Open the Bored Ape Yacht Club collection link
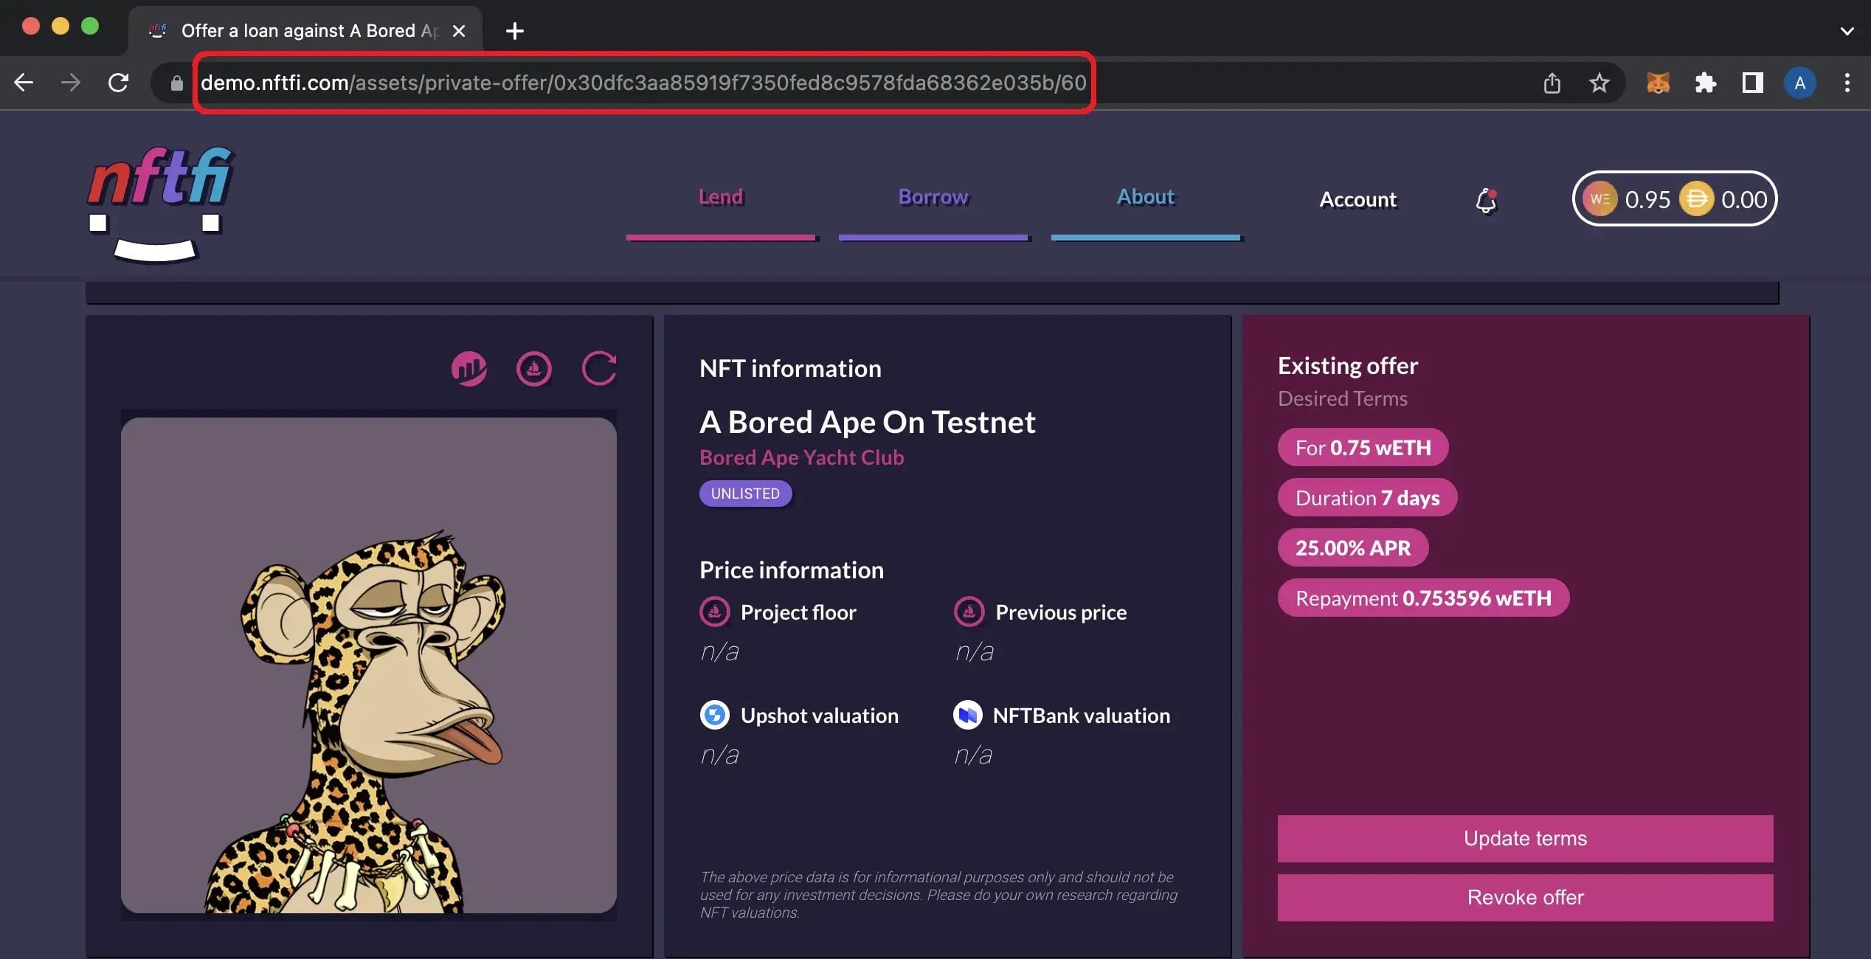The width and height of the screenshot is (1871, 959). [801, 457]
